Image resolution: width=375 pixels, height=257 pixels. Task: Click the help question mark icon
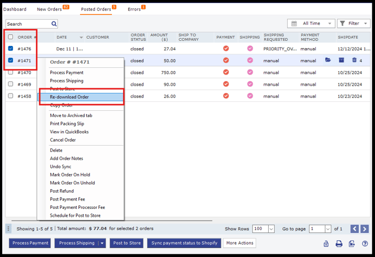point(365,244)
